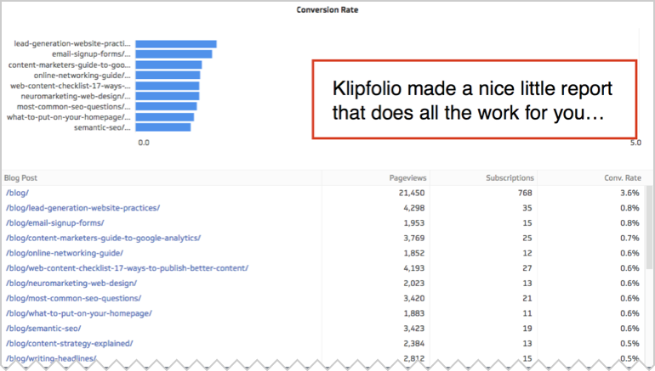Click the Pageviews column header
The width and height of the screenshot is (655, 371).
click(407, 177)
